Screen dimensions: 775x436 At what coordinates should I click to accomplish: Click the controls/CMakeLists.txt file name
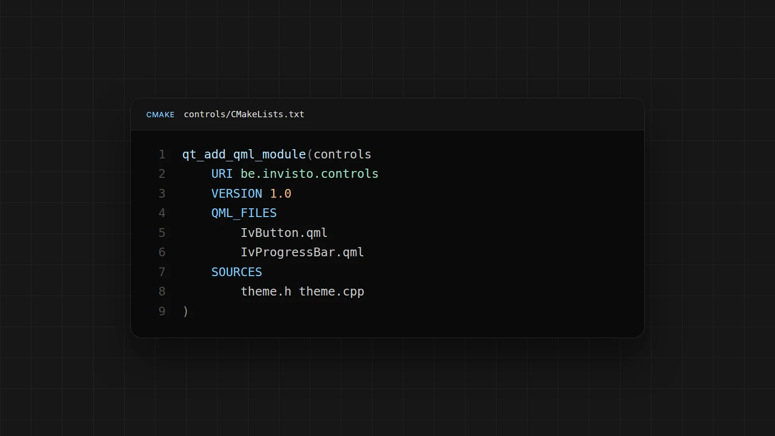tap(244, 114)
